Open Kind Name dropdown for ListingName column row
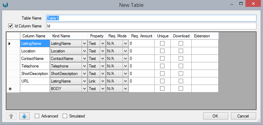Viewport: 263px width, 125px height. pos(84,43)
